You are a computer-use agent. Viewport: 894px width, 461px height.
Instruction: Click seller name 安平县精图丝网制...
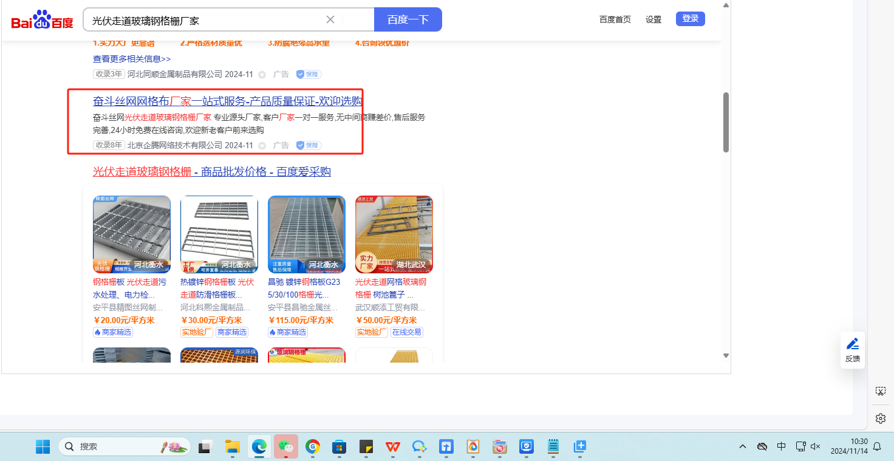pos(128,308)
